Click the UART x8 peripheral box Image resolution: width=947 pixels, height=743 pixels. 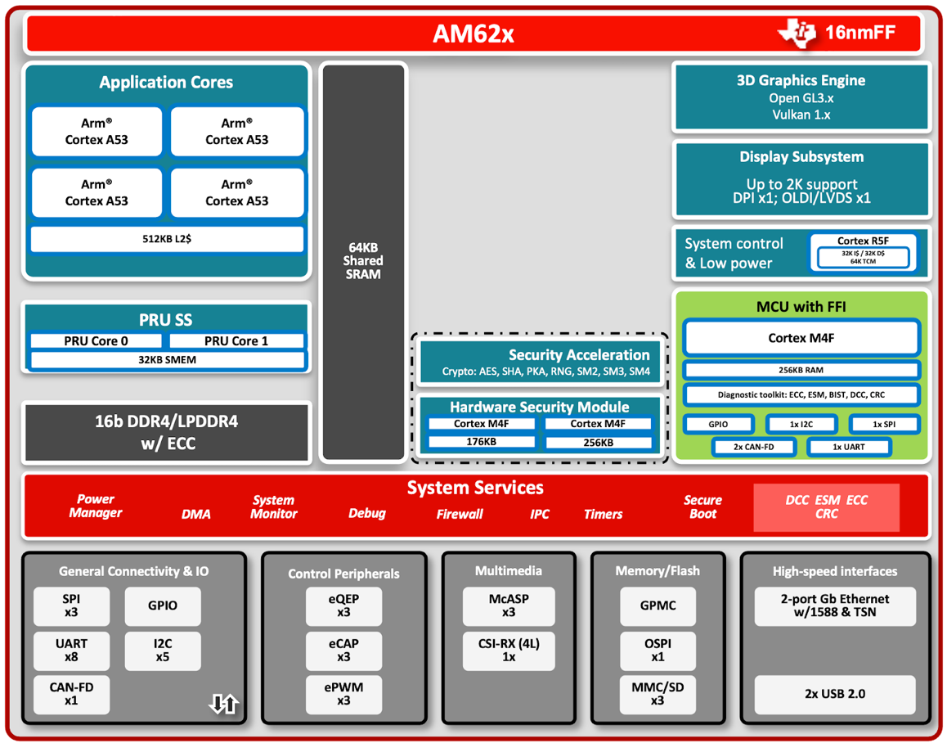point(71,651)
